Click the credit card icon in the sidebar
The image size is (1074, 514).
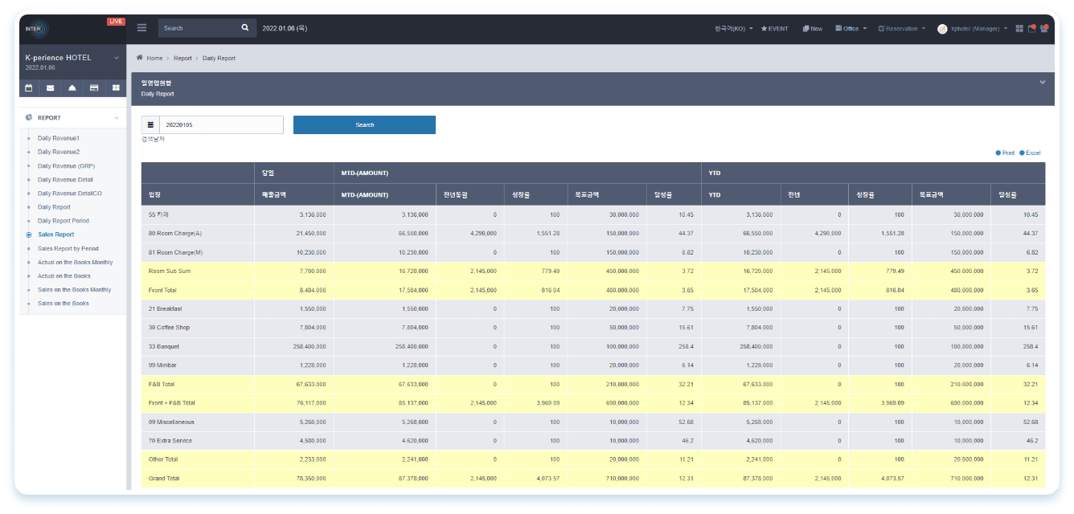(x=94, y=88)
